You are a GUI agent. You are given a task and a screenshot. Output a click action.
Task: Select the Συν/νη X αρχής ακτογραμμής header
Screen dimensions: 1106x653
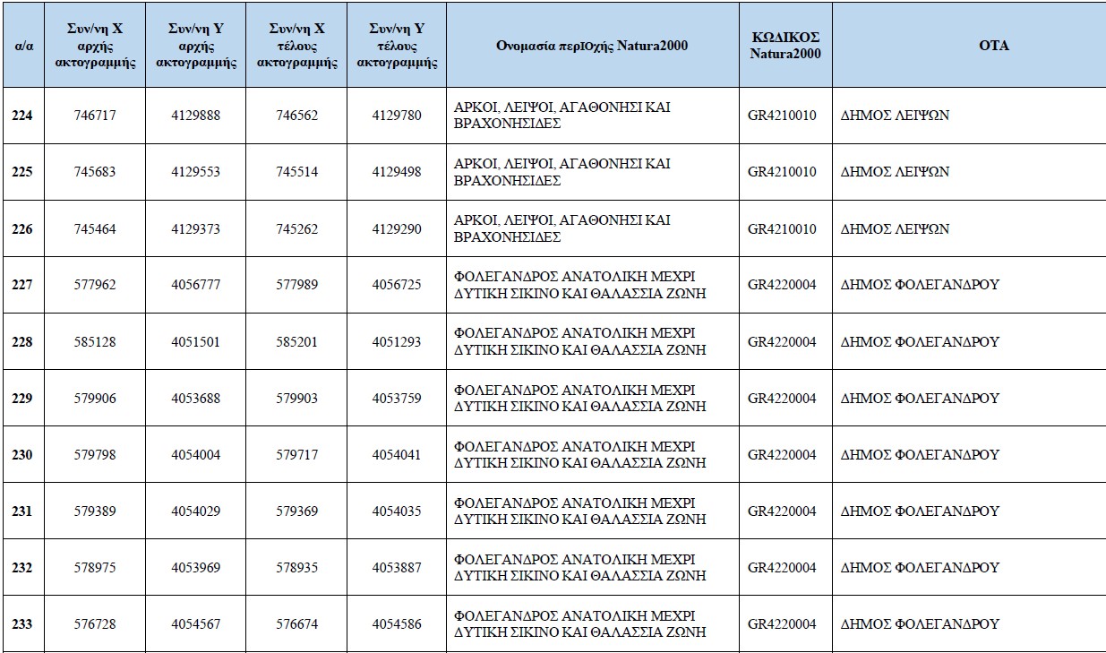pos(95,46)
